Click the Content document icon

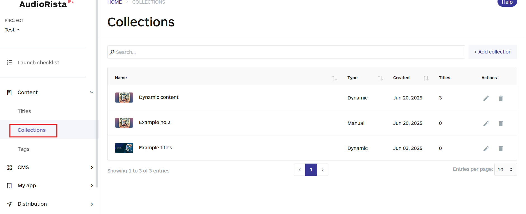click(9, 93)
